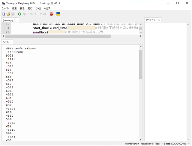Close the シェル panel tab
This screenshot has height=146, width=192.
(10, 42)
